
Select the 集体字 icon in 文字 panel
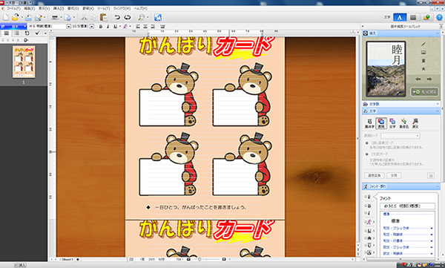click(369, 123)
